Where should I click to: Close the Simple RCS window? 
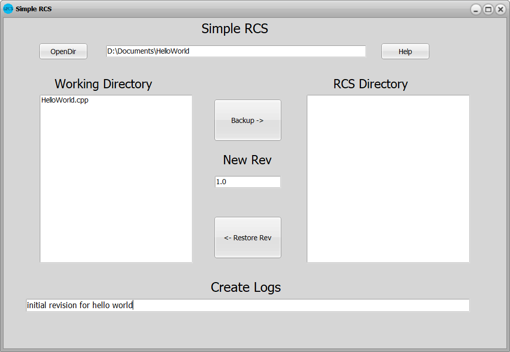[x=500, y=9]
